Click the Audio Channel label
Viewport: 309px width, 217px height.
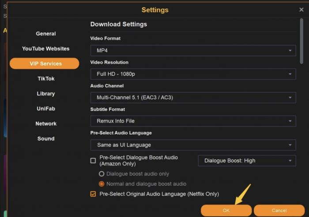(107, 86)
